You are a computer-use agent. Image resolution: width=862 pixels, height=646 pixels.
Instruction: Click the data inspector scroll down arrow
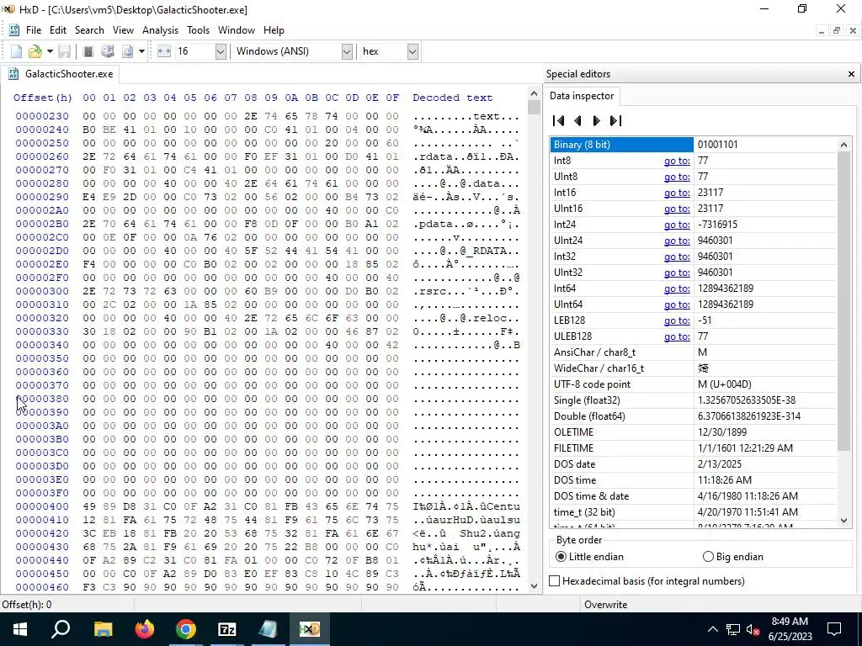coord(843,520)
